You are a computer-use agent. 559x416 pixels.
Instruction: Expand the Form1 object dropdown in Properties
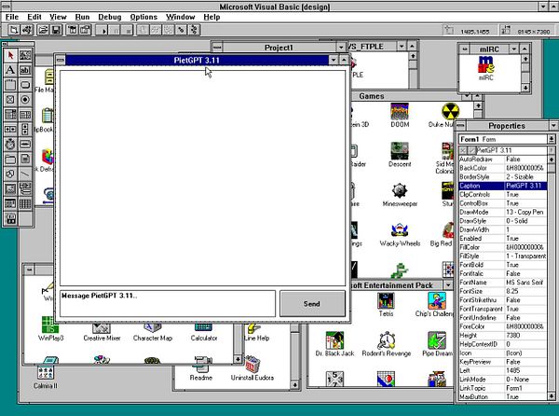point(552,139)
